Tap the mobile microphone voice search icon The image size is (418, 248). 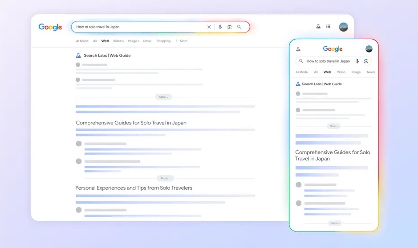pyautogui.click(x=357, y=61)
